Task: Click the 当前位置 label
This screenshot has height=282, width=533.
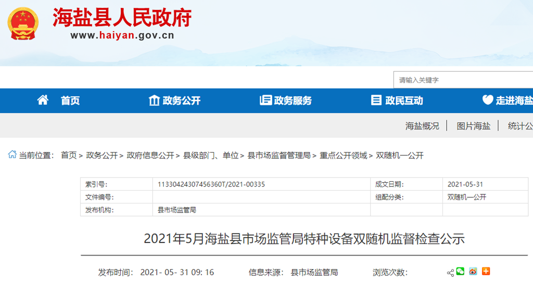Action: 36,155
